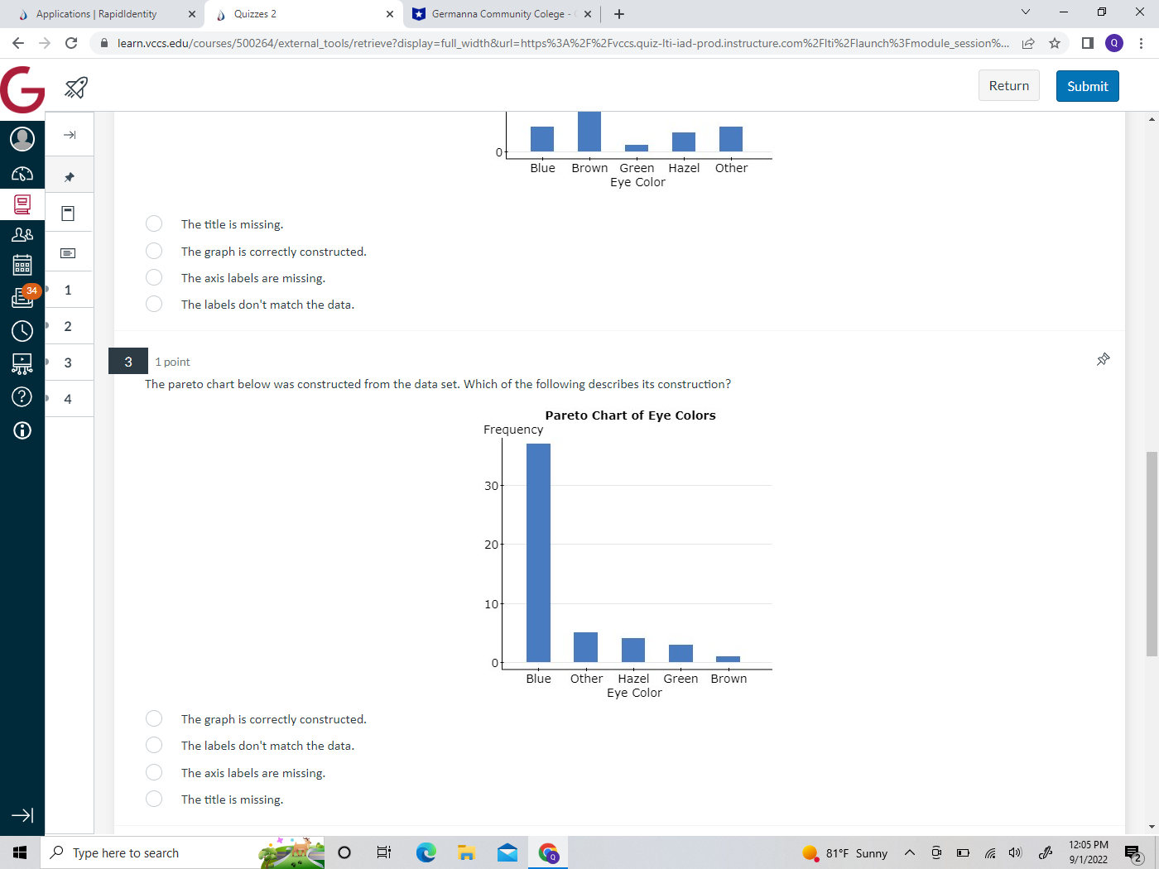Open Groups people icon in sidebar
The width and height of the screenshot is (1159, 869).
(22, 235)
